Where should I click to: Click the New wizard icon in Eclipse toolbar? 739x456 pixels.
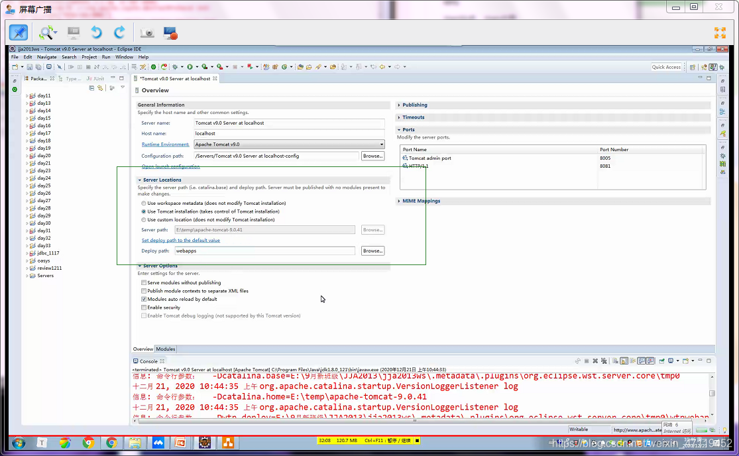pyautogui.click(x=15, y=67)
